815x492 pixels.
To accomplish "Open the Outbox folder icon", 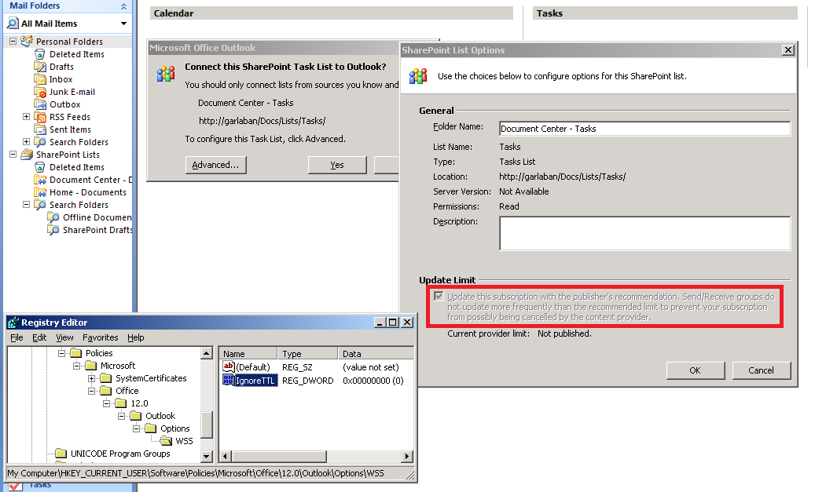I will tap(40, 104).
